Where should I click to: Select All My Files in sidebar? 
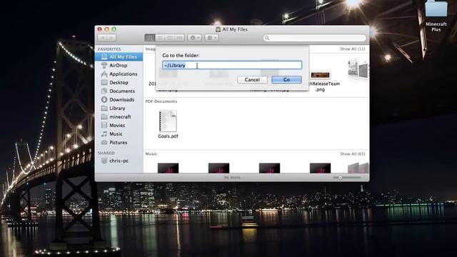tap(119, 57)
